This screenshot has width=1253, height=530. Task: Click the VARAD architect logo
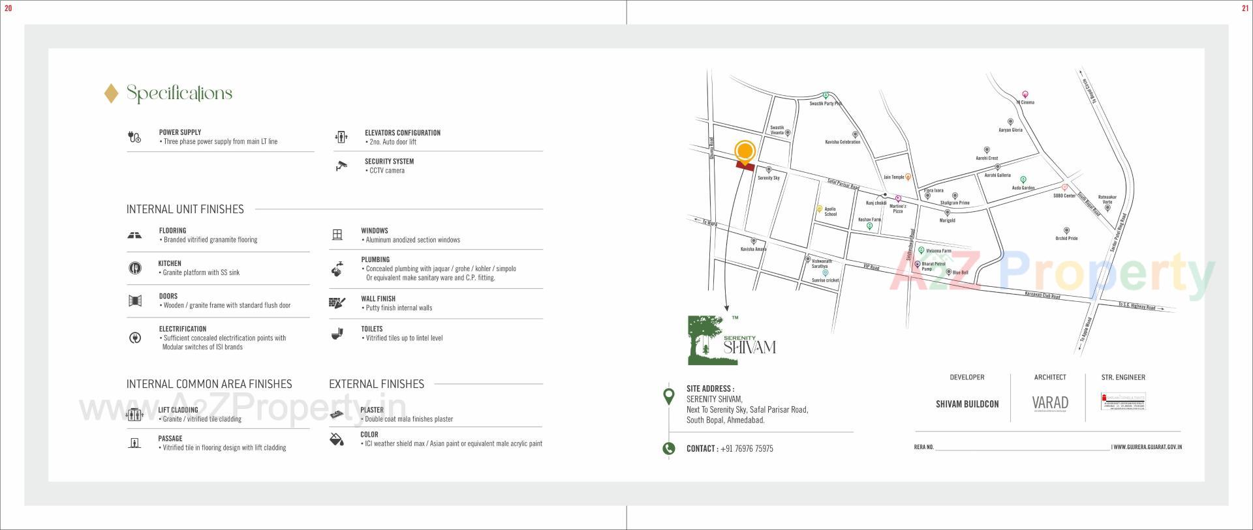1050,403
